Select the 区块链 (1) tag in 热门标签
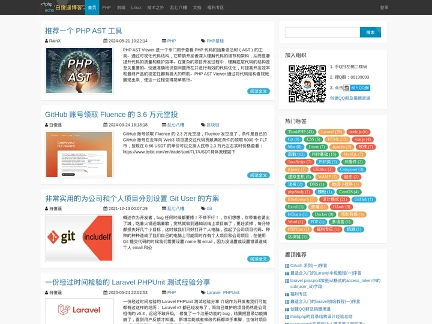 pyautogui.click(x=297, y=237)
